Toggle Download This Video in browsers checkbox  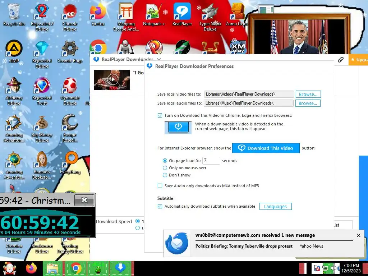pyautogui.click(x=160, y=115)
